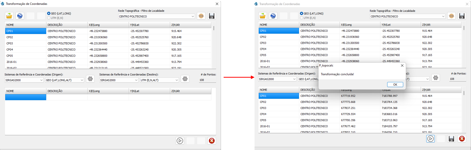Viewport: 471px width, 150px height.
Task: Click globe icon in right window toolbar
Action: [x=273, y=16]
